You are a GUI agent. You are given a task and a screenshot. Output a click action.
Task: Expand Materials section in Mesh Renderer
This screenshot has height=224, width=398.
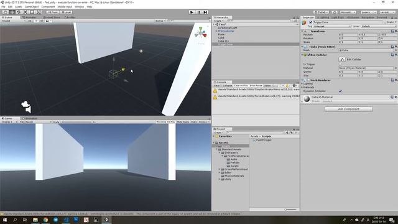pyautogui.click(x=302, y=87)
